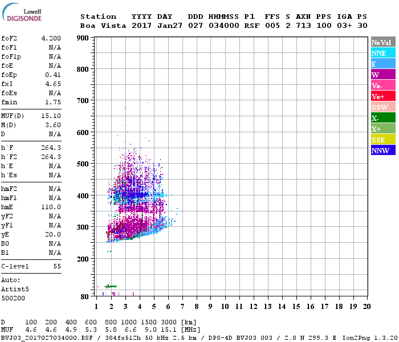Select the SSW pale pink legend swatch

pos(382,107)
